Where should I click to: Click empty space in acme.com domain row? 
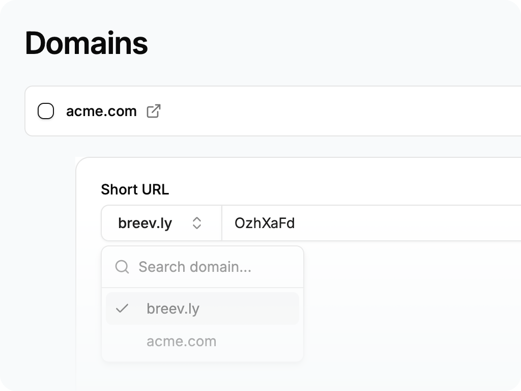click(331, 111)
